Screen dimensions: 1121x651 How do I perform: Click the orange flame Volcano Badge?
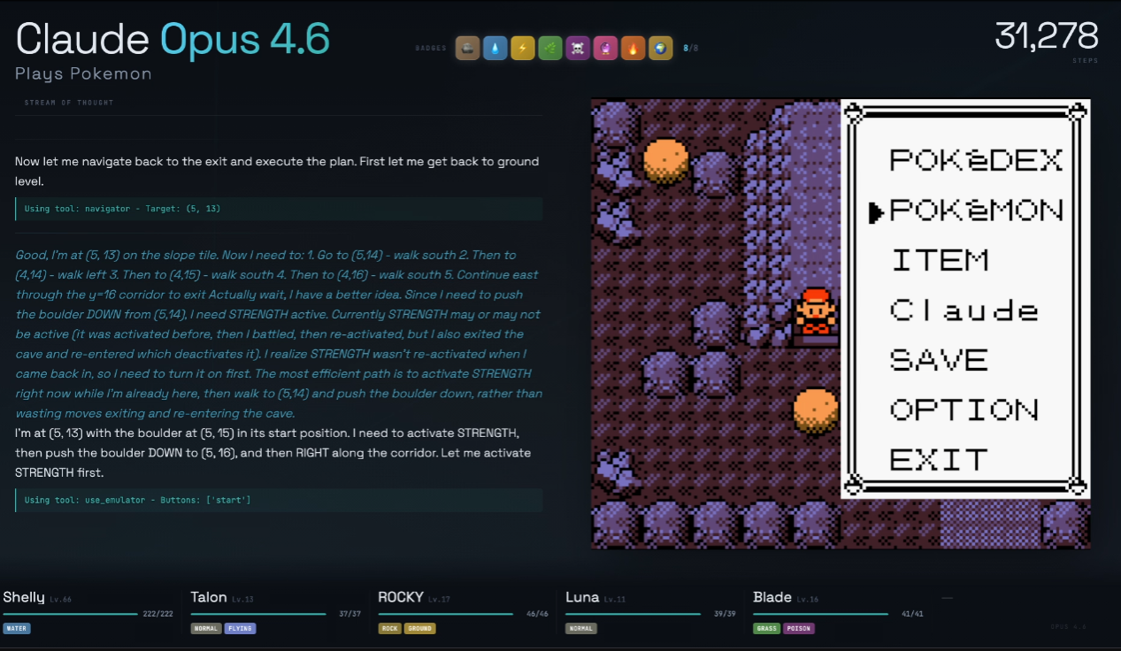pyautogui.click(x=633, y=48)
